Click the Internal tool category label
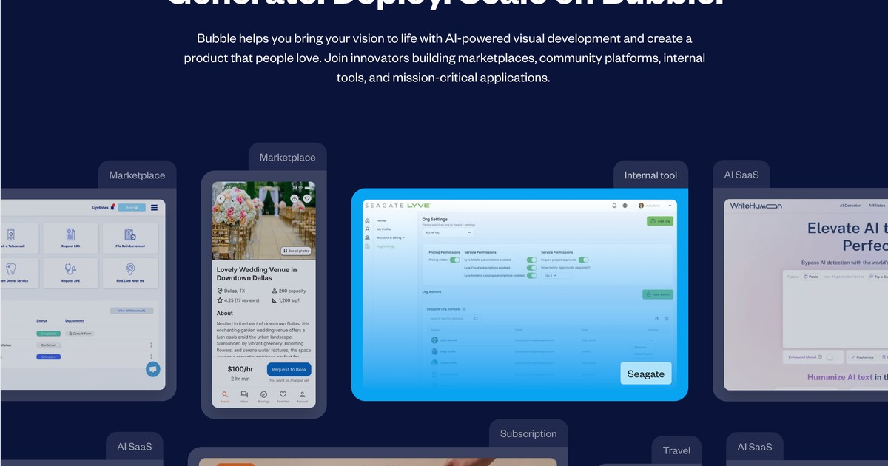888x466 pixels. pyautogui.click(x=650, y=175)
